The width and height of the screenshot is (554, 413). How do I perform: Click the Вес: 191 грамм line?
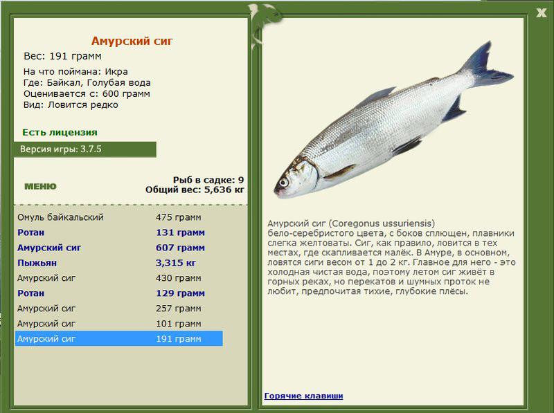coord(62,56)
